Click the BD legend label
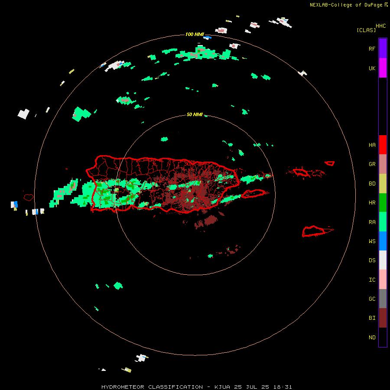 pos(372,184)
